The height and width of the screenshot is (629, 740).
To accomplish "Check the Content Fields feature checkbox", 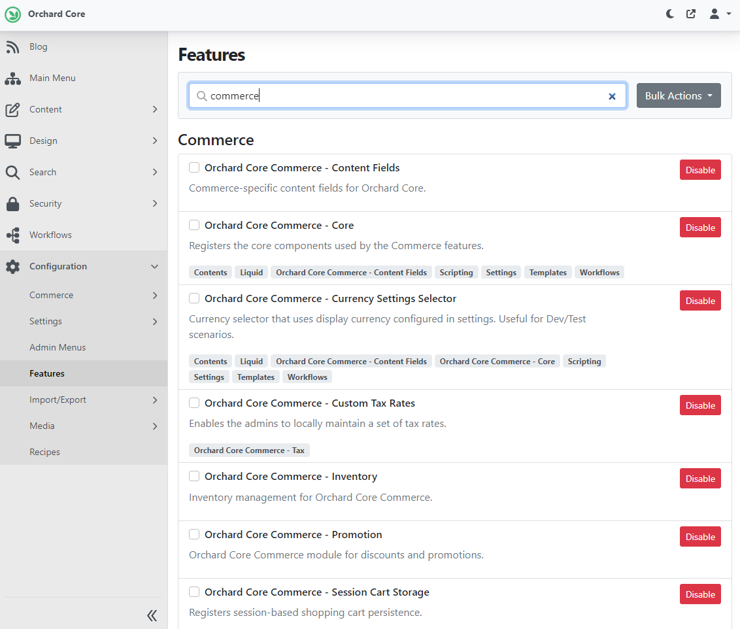I will 194,167.
